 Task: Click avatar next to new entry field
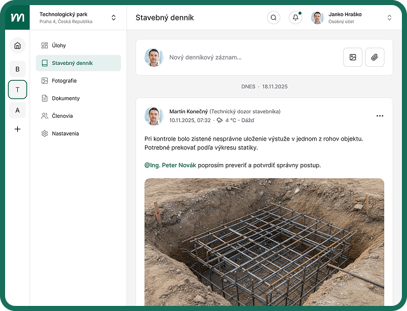click(154, 57)
